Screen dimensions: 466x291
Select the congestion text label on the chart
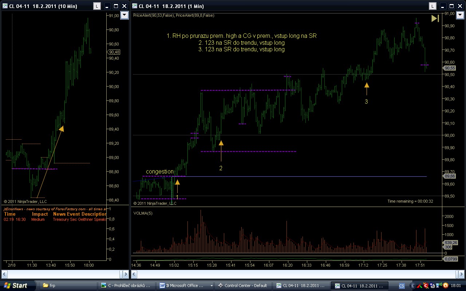tap(160, 172)
